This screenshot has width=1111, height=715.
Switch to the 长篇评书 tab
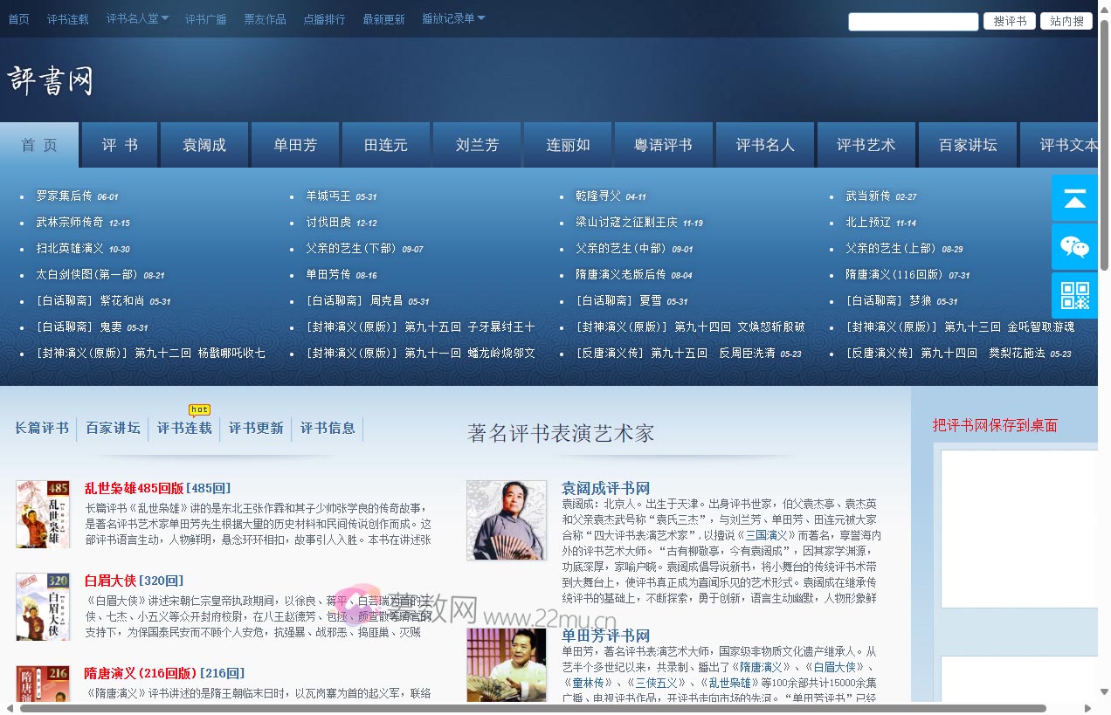[x=42, y=429]
